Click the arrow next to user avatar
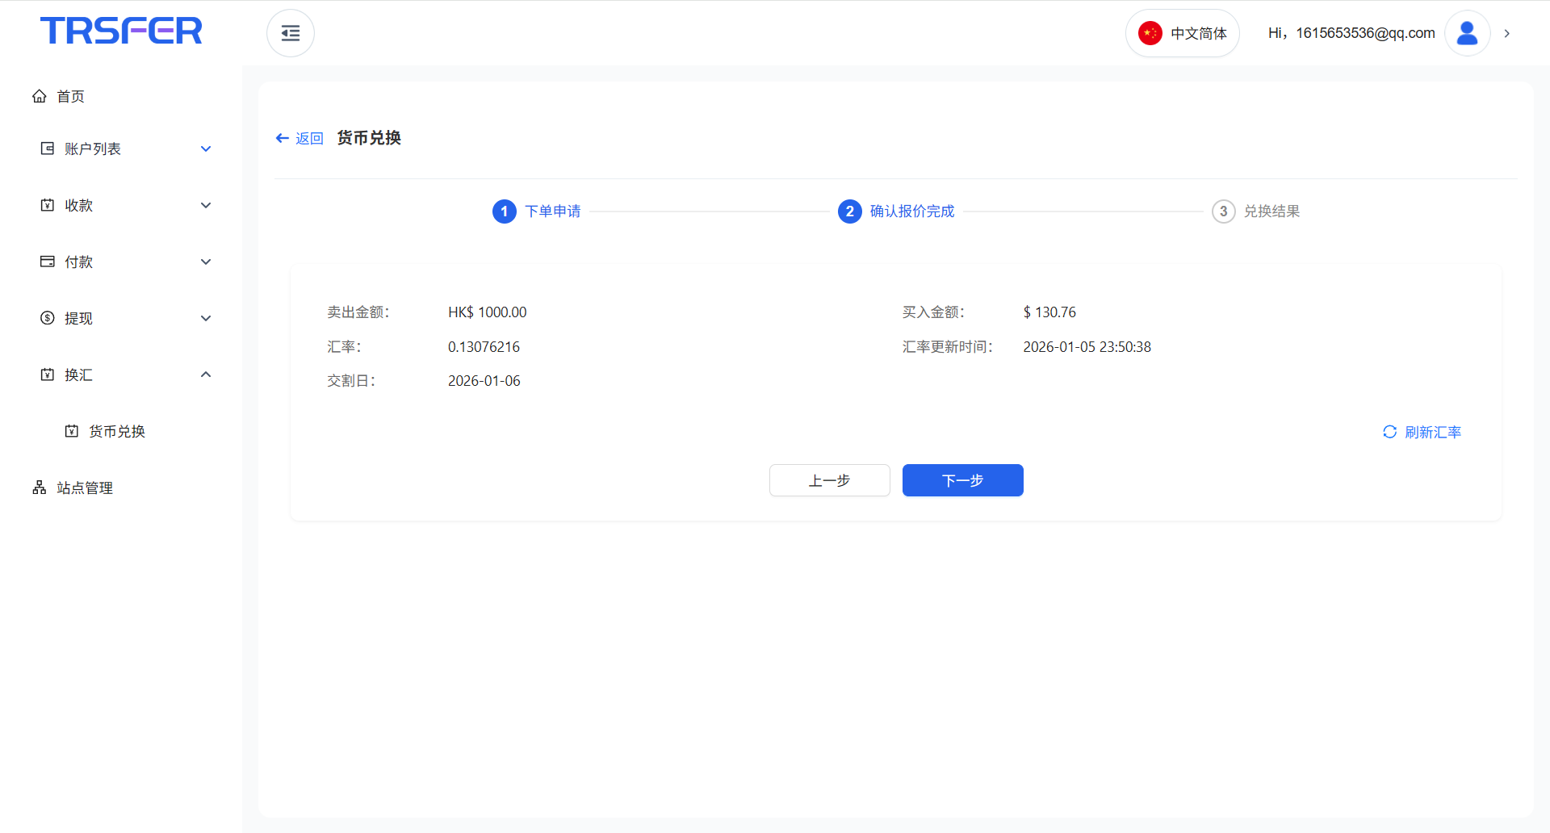This screenshot has width=1550, height=833. click(x=1506, y=33)
